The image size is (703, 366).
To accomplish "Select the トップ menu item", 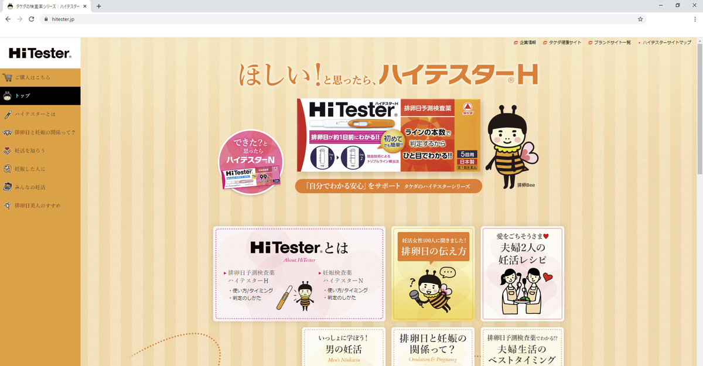I will coord(40,95).
